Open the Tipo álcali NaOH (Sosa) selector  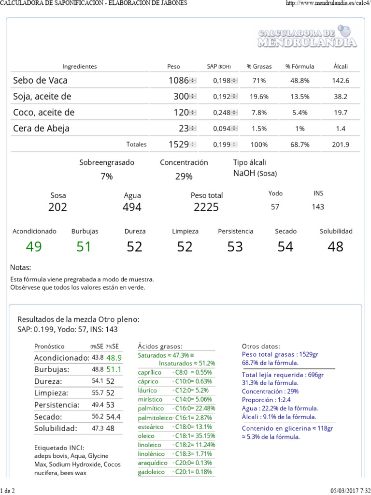pos(255,174)
